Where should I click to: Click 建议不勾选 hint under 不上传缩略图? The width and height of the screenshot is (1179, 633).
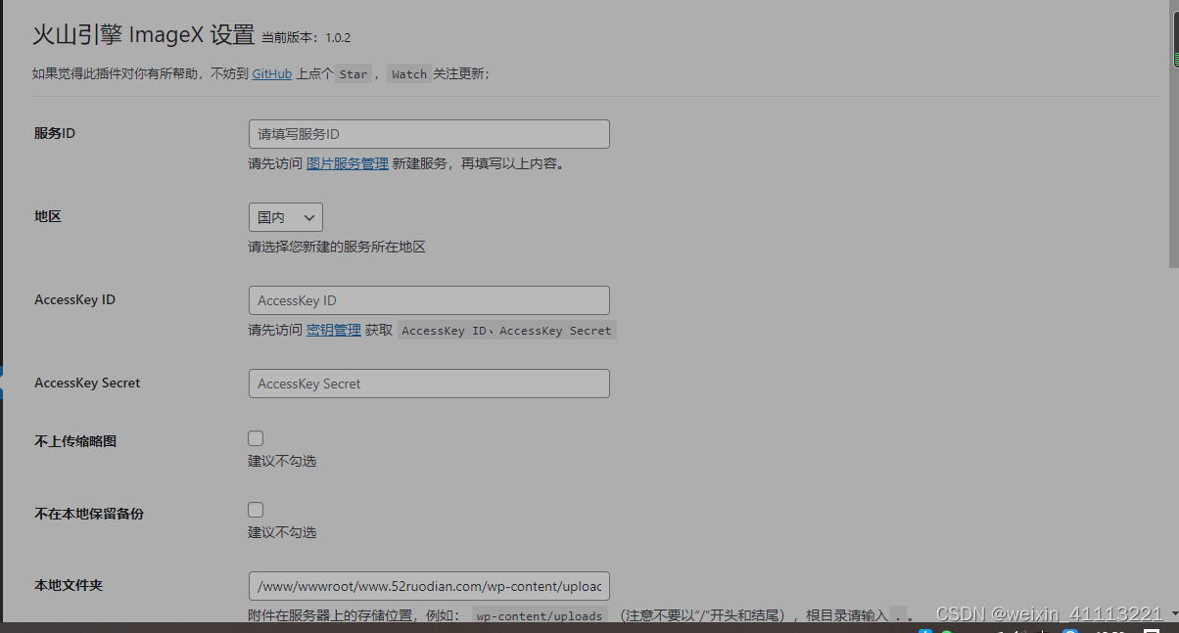(282, 461)
